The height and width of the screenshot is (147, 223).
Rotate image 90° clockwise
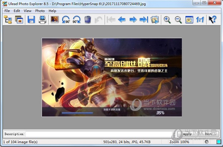pos(77,19)
